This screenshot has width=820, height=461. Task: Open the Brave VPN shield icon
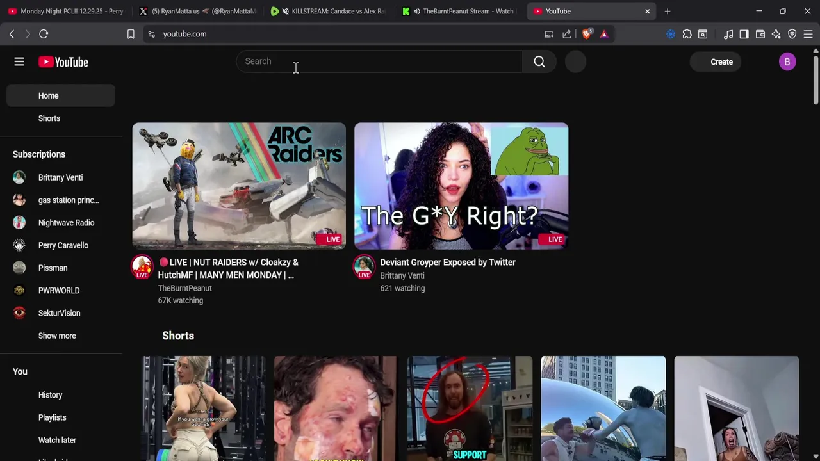792,34
